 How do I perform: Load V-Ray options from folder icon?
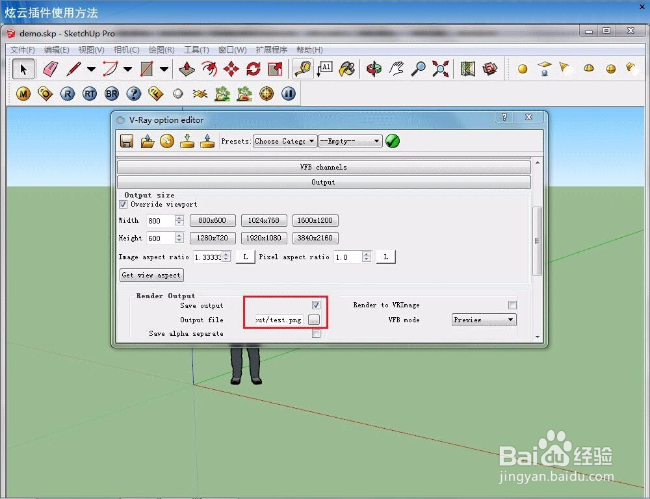pos(147,142)
